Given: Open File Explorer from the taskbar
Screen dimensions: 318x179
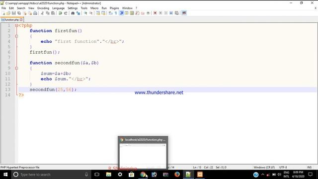Looking at the screenshot, I should 109,175.
